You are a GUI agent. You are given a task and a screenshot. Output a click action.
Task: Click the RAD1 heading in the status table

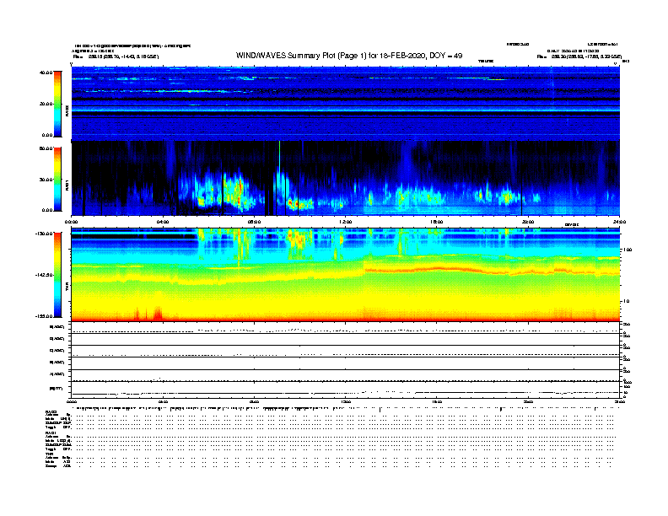coord(51,433)
